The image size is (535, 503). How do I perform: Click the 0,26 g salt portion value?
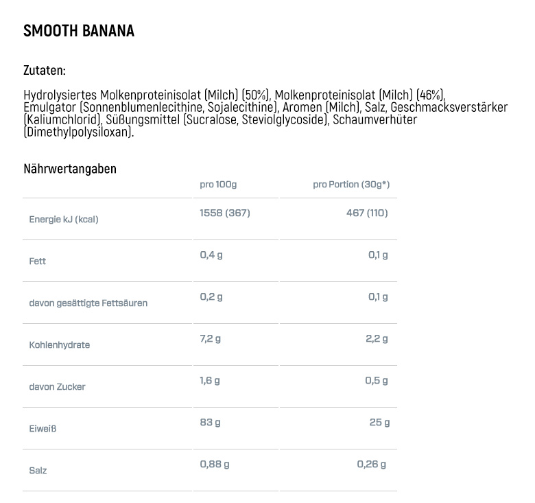click(x=372, y=465)
